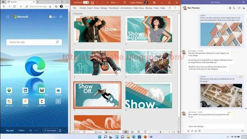Viewport: 247px width, 139px height.
Task: Open the search magnifier in PowerPoint title bar
Action: (124, 3)
